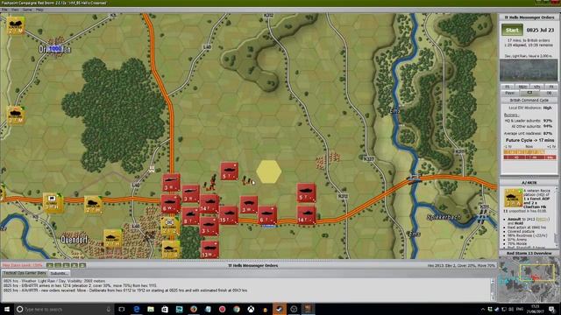Viewport: 561px width, 315px height.
Task: Select yellow tank counter right of Ouendorf label
Action: click(113, 239)
